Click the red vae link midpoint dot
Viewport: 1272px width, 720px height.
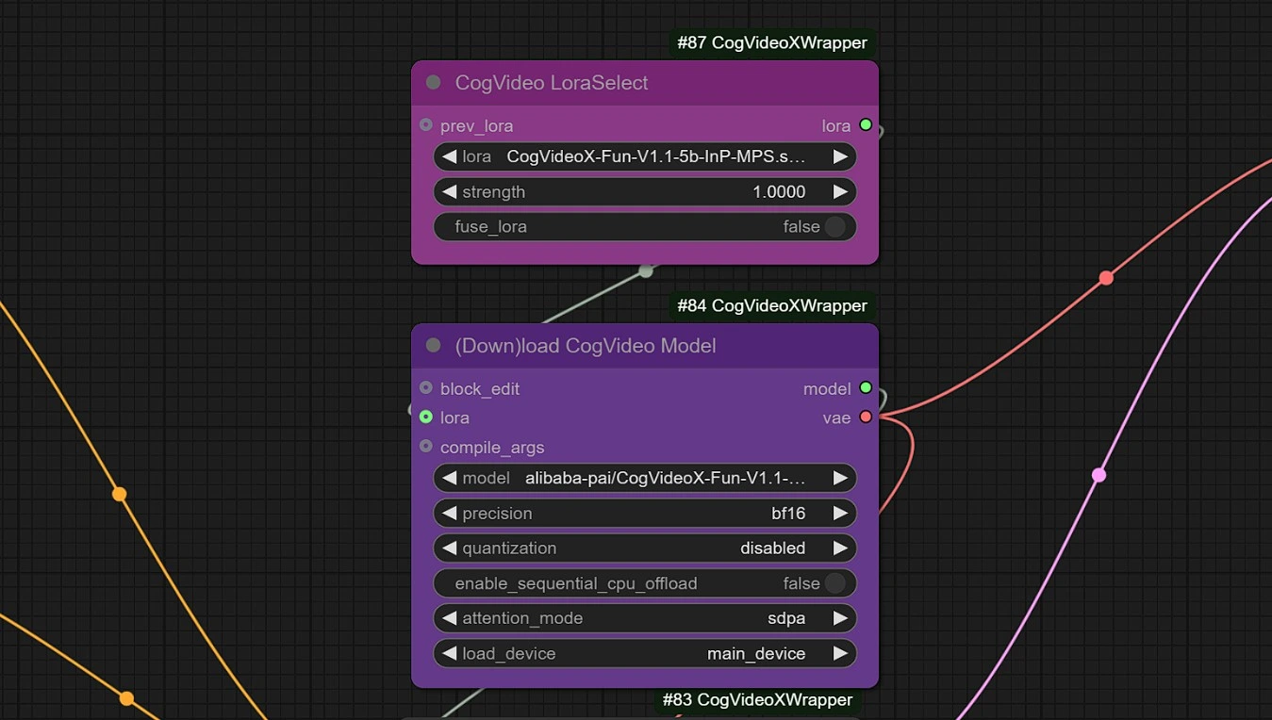tap(1106, 277)
